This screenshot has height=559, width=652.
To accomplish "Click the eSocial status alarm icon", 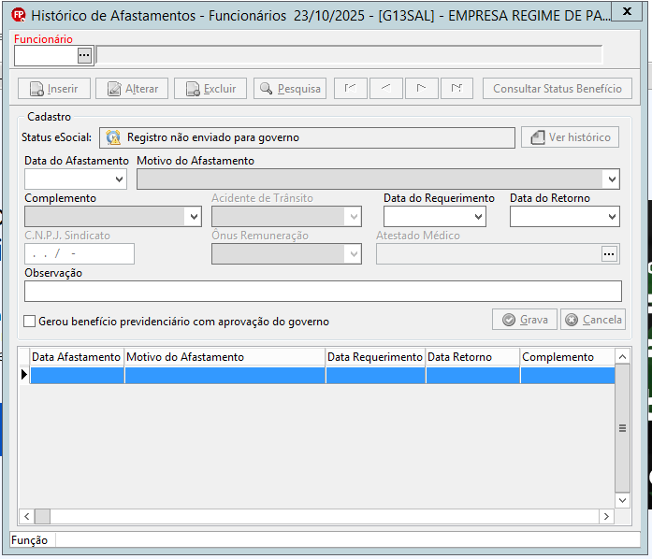I will click(x=113, y=137).
